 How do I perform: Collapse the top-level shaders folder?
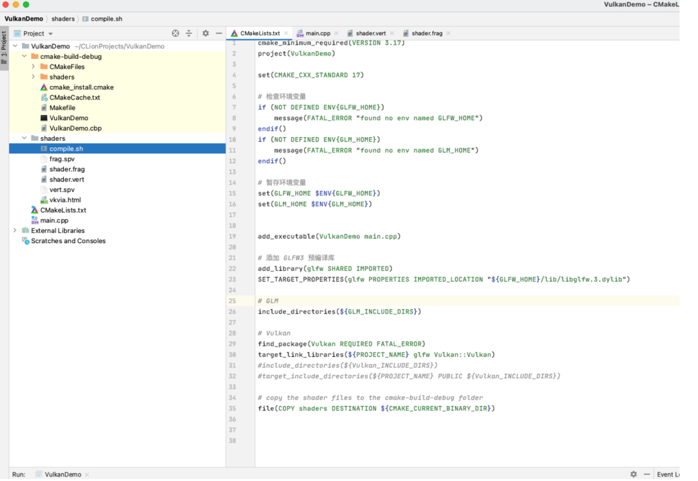click(25, 138)
